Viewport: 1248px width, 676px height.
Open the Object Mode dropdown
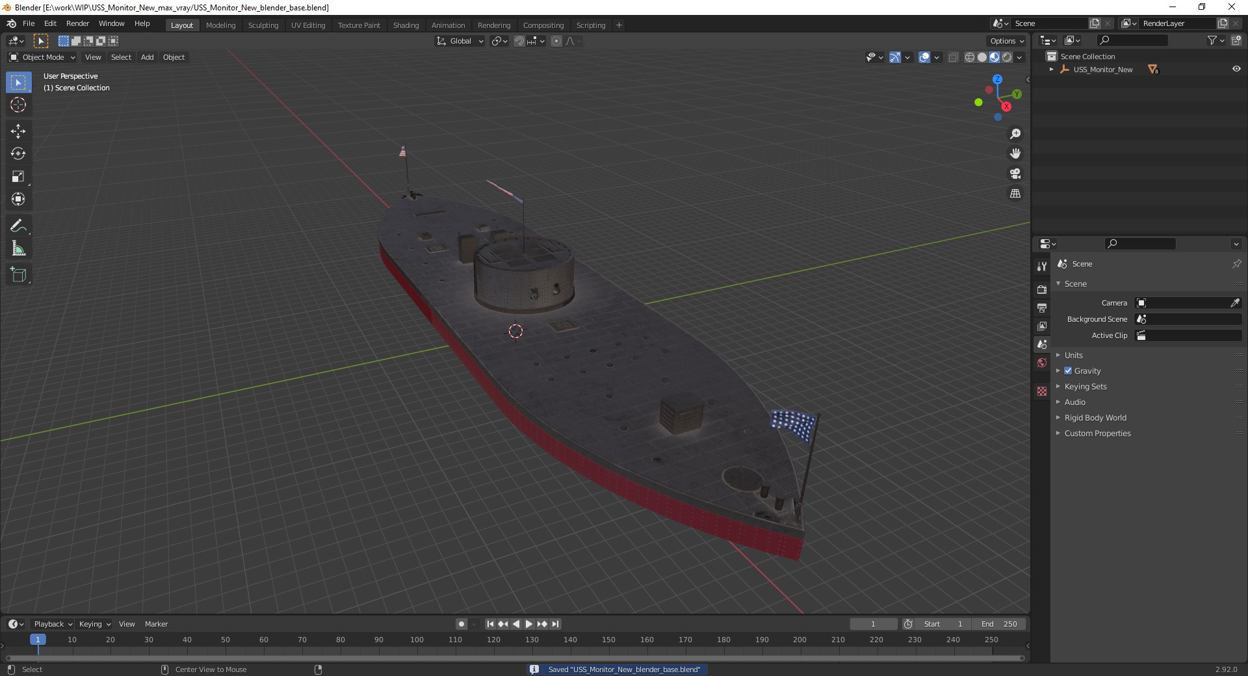[x=42, y=57]
